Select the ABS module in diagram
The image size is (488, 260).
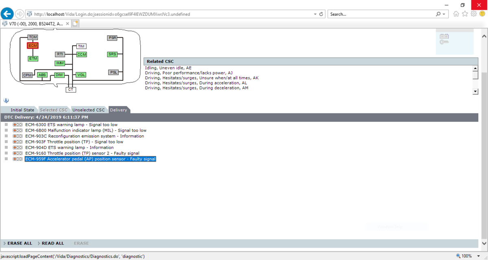pos(42,75)
